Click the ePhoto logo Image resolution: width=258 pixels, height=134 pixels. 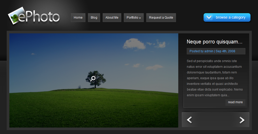pyautogui.click(x=34, y=16)
